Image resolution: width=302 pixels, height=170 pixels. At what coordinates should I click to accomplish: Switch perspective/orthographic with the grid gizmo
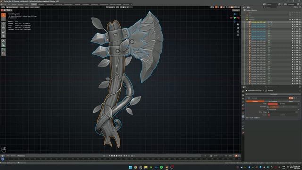(238, 35)
